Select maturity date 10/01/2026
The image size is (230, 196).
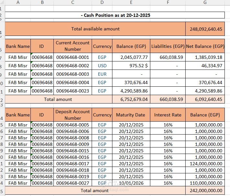[x=131, y=183]
